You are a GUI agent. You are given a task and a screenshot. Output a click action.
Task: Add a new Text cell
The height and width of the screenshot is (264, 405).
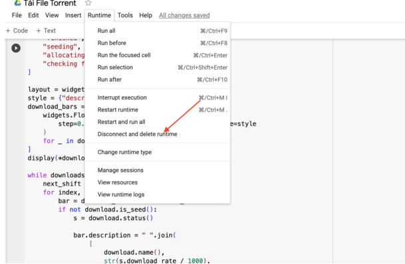pyautogui.click(x=46, y=31)
